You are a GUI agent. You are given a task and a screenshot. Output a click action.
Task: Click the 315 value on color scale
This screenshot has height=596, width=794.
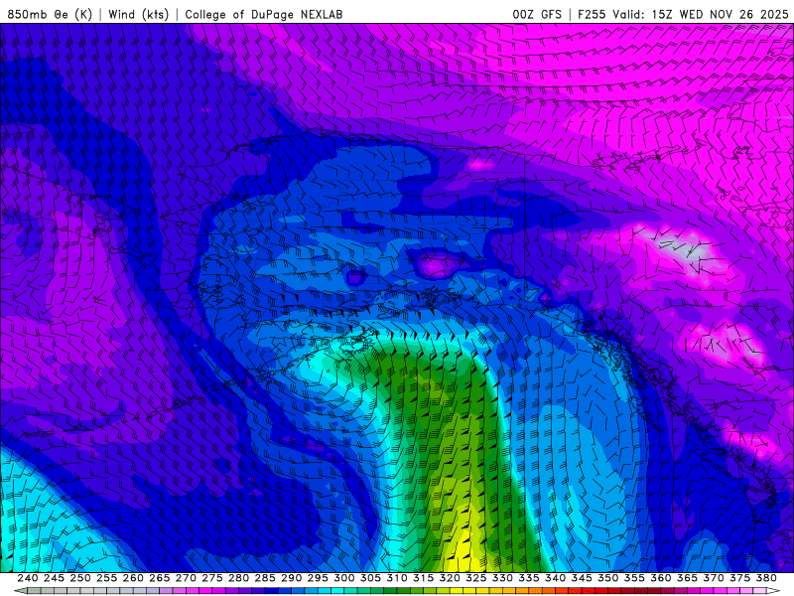(424, 578)
